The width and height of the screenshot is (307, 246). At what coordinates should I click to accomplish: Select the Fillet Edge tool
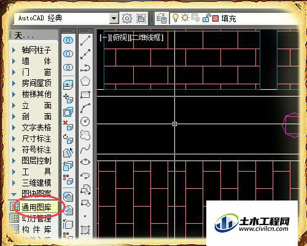[68, 196]
